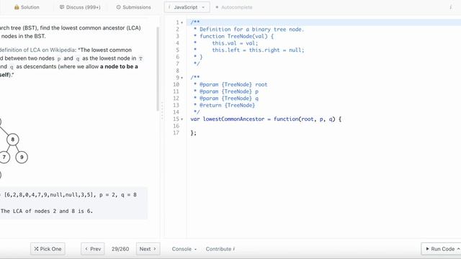Click the 'this.left = this.right = null;' line
The height and width of the screenshot is (259, 461).
[258, 50]
